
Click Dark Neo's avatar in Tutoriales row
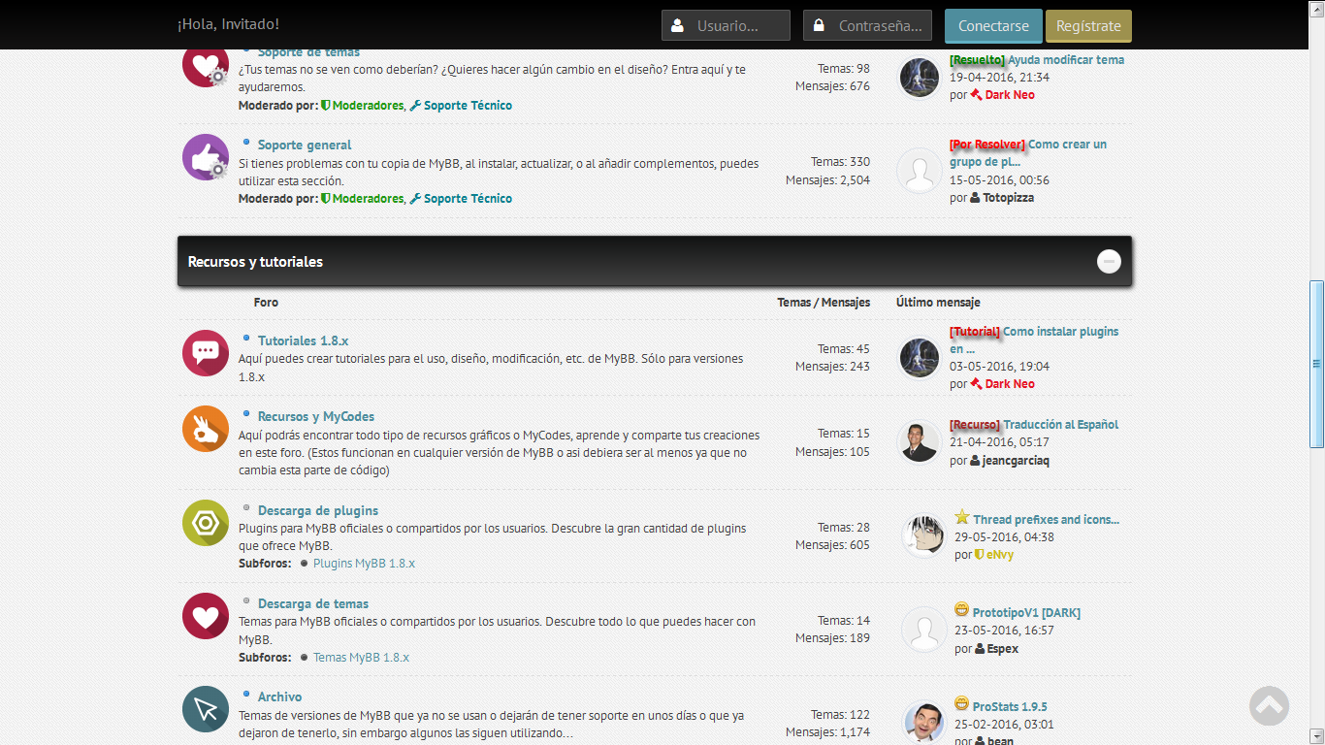pos(919,358)
